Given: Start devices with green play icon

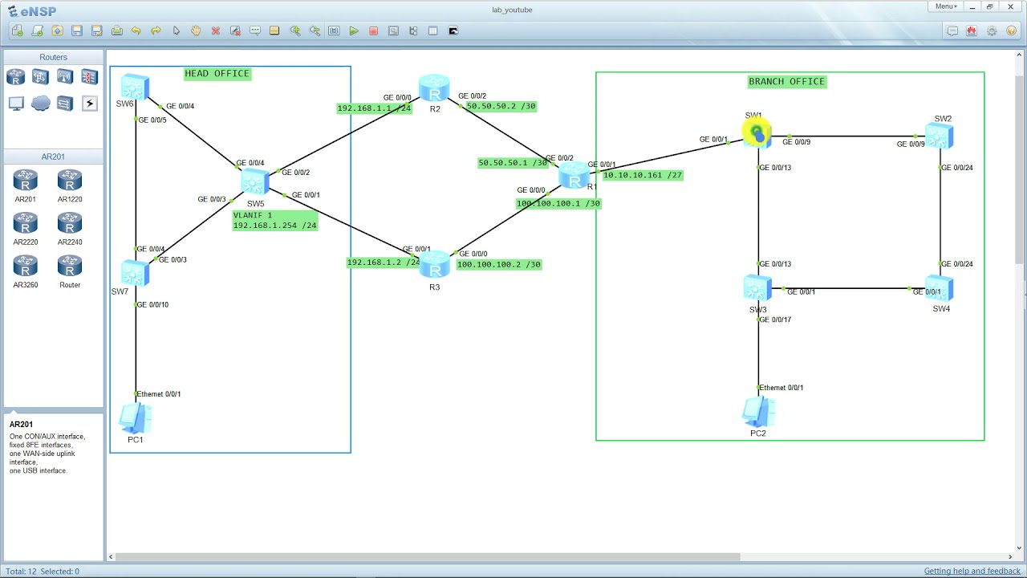Looking at the screenshot, I should click(x=354, y=31).
